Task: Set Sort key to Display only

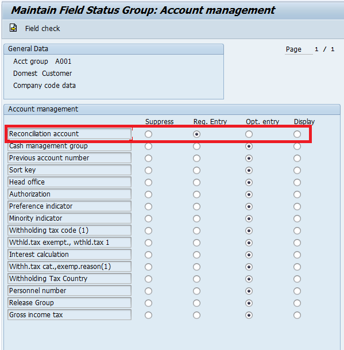Action: pyautogui.click(x=297, y=170)
